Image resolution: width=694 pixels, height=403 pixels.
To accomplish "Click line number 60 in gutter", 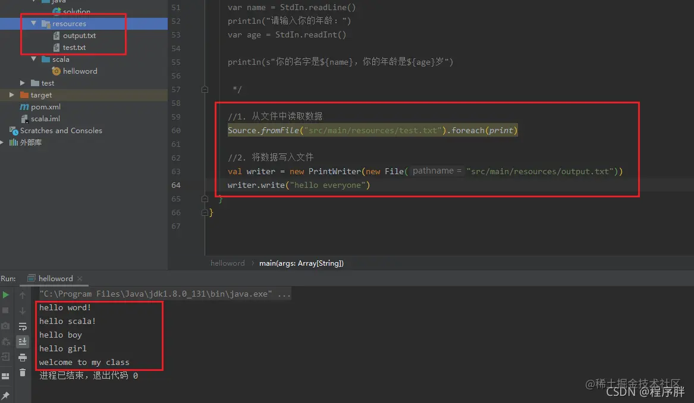I will [176, 131].
